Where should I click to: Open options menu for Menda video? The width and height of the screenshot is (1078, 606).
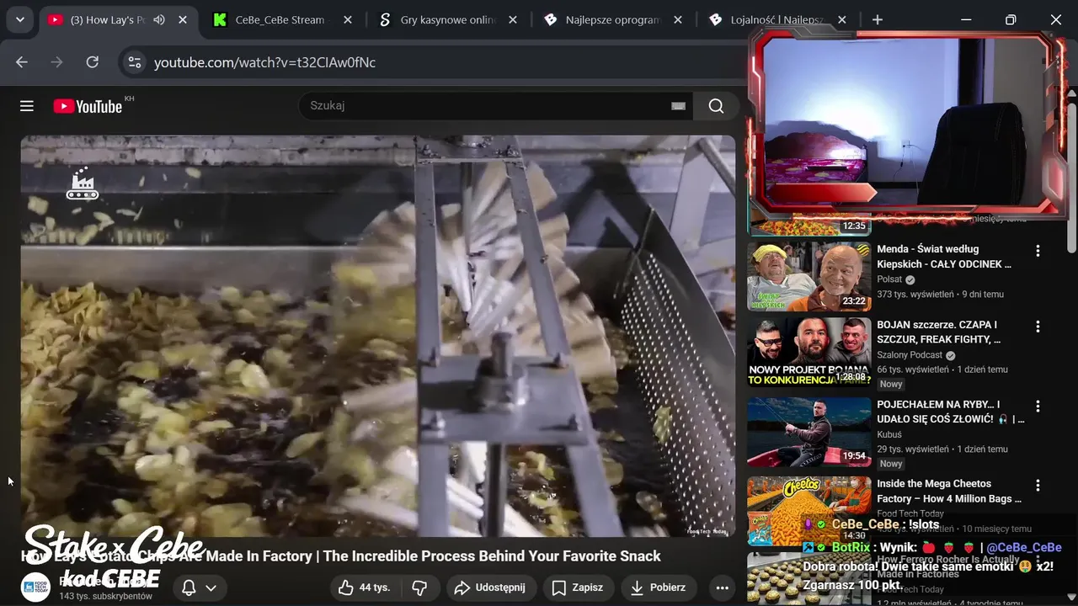(1038, 251)
